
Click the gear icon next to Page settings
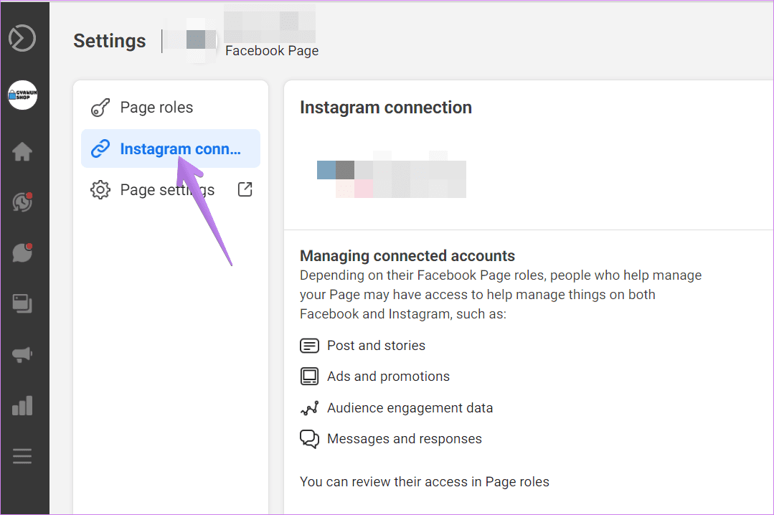point(100,189)
